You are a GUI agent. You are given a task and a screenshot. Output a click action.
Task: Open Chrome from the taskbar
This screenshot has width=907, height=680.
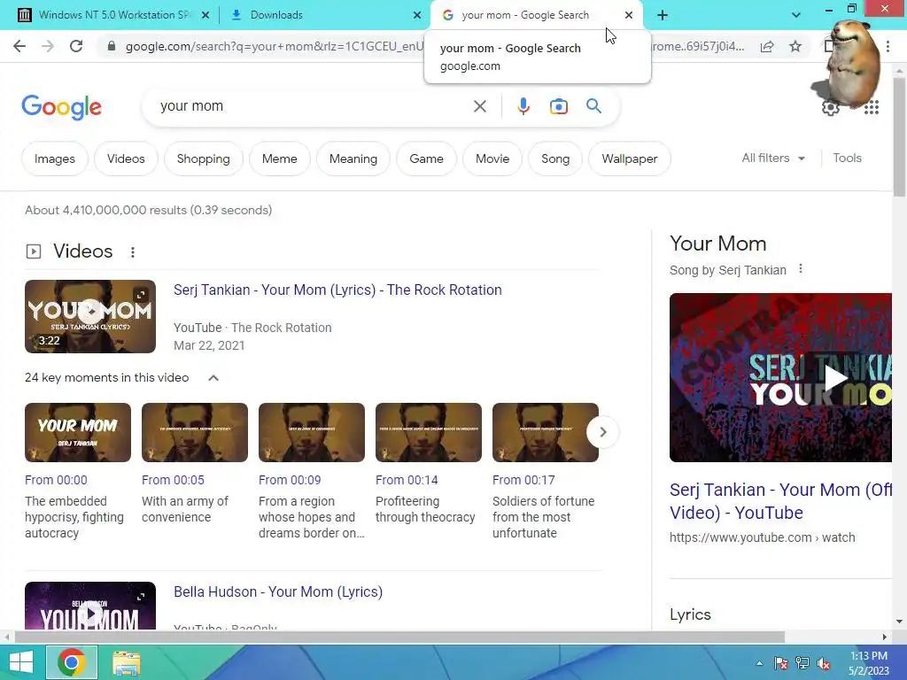(71, 662)
